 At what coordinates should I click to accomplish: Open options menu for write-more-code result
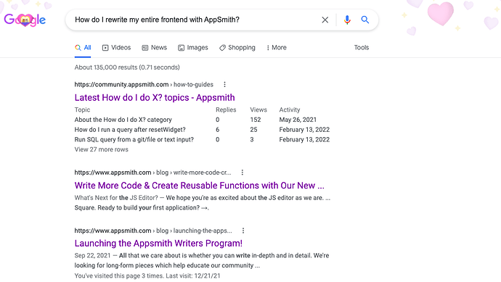tap(243, 173)
